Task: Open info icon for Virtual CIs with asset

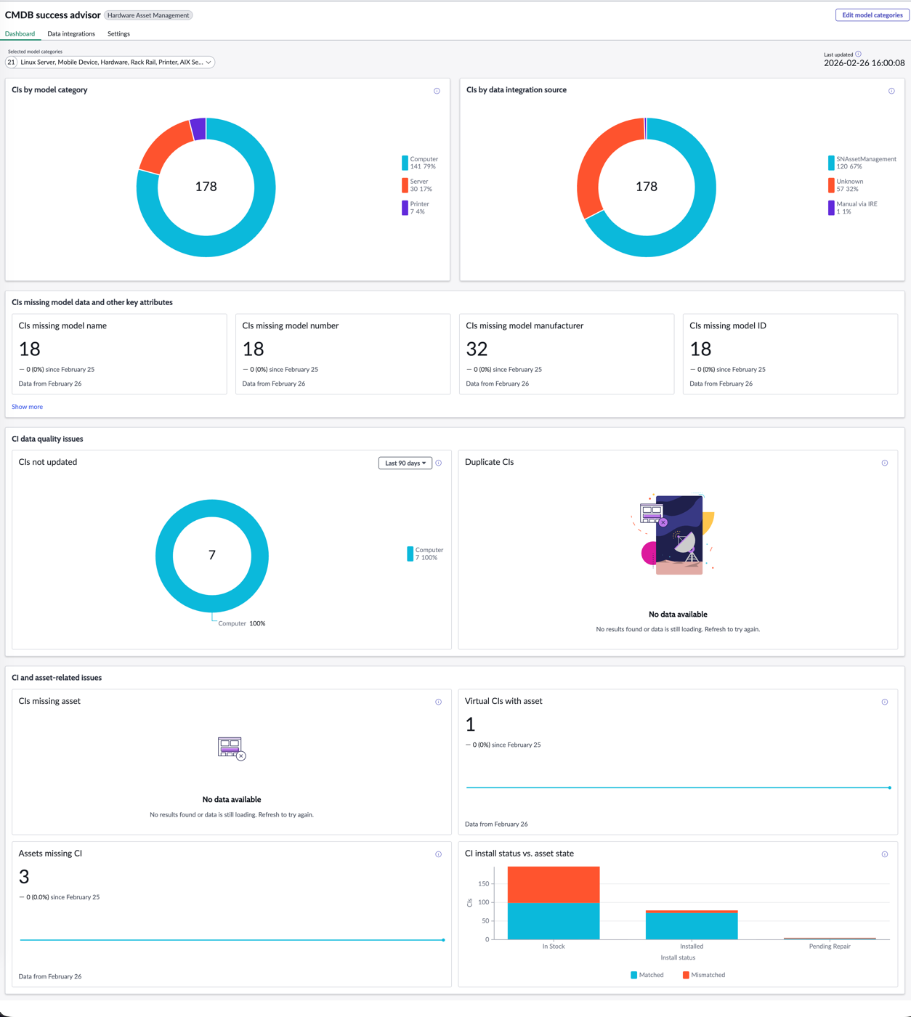Action: tap(885, 702)
